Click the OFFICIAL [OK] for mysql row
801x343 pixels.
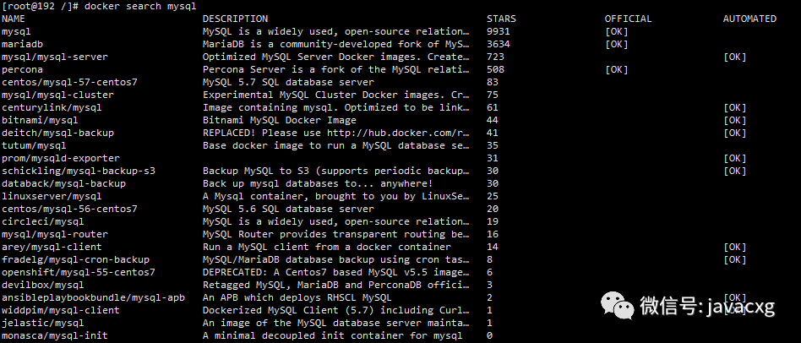(616, 31)
